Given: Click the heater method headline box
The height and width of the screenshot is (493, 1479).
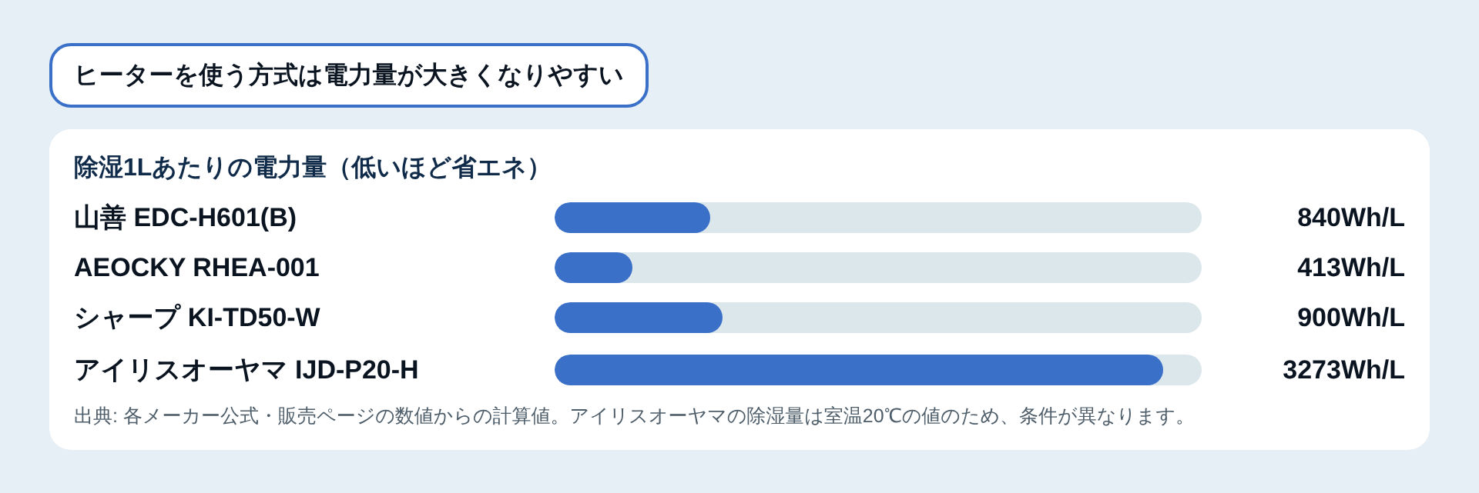Looking at the screenshot, I should (x=349, y=75).
